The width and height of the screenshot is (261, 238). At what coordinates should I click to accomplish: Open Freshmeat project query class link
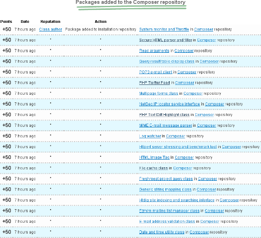166,179
